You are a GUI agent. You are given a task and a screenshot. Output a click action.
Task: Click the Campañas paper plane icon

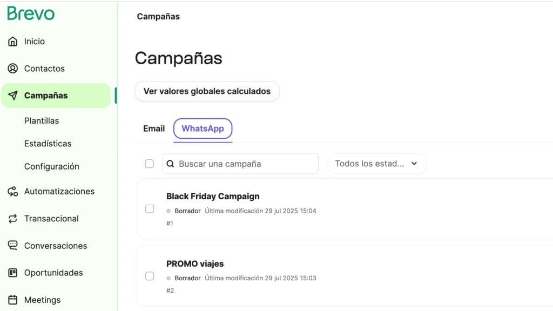click(13, 96)
